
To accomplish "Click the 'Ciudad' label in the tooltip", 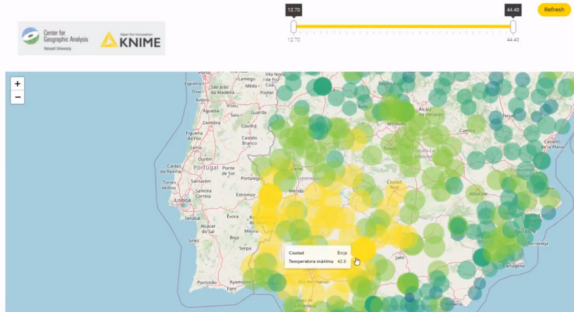I will (296, 253).
